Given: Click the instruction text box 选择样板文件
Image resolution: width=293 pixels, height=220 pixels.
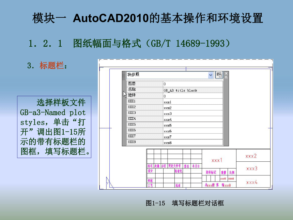Looking at the screenshot, I should tap(54, 127).
